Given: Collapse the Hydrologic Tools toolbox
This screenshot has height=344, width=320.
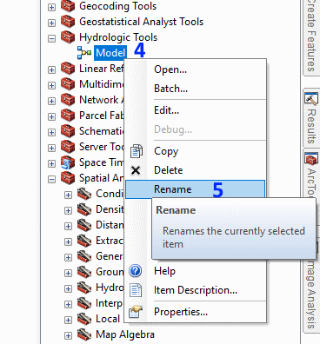Looking at the screenshot, I should point(51,38).
